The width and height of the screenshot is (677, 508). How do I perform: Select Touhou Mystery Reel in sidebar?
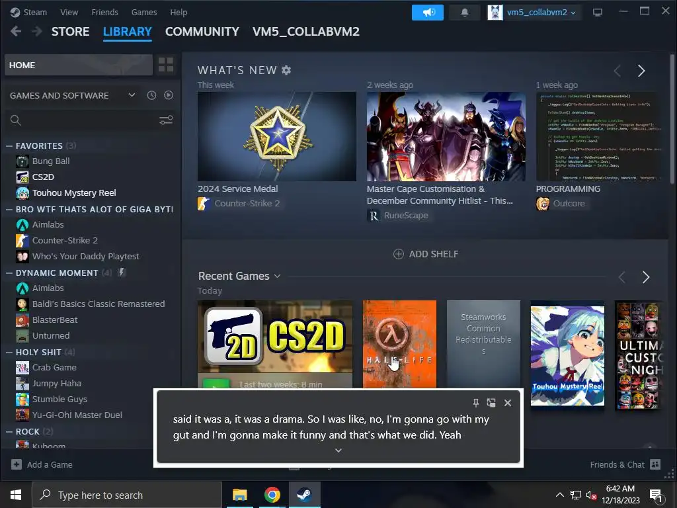pos(74,192)
